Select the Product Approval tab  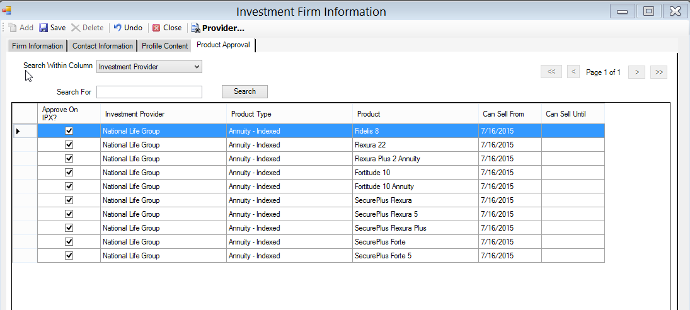[x=224, y=45]
